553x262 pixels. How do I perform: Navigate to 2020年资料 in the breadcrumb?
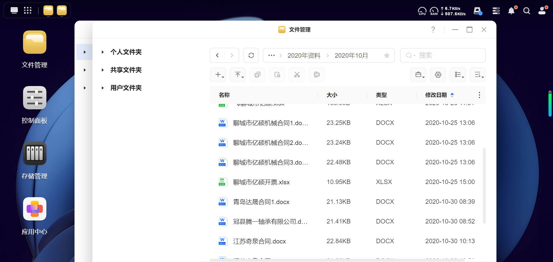point(304,55)
